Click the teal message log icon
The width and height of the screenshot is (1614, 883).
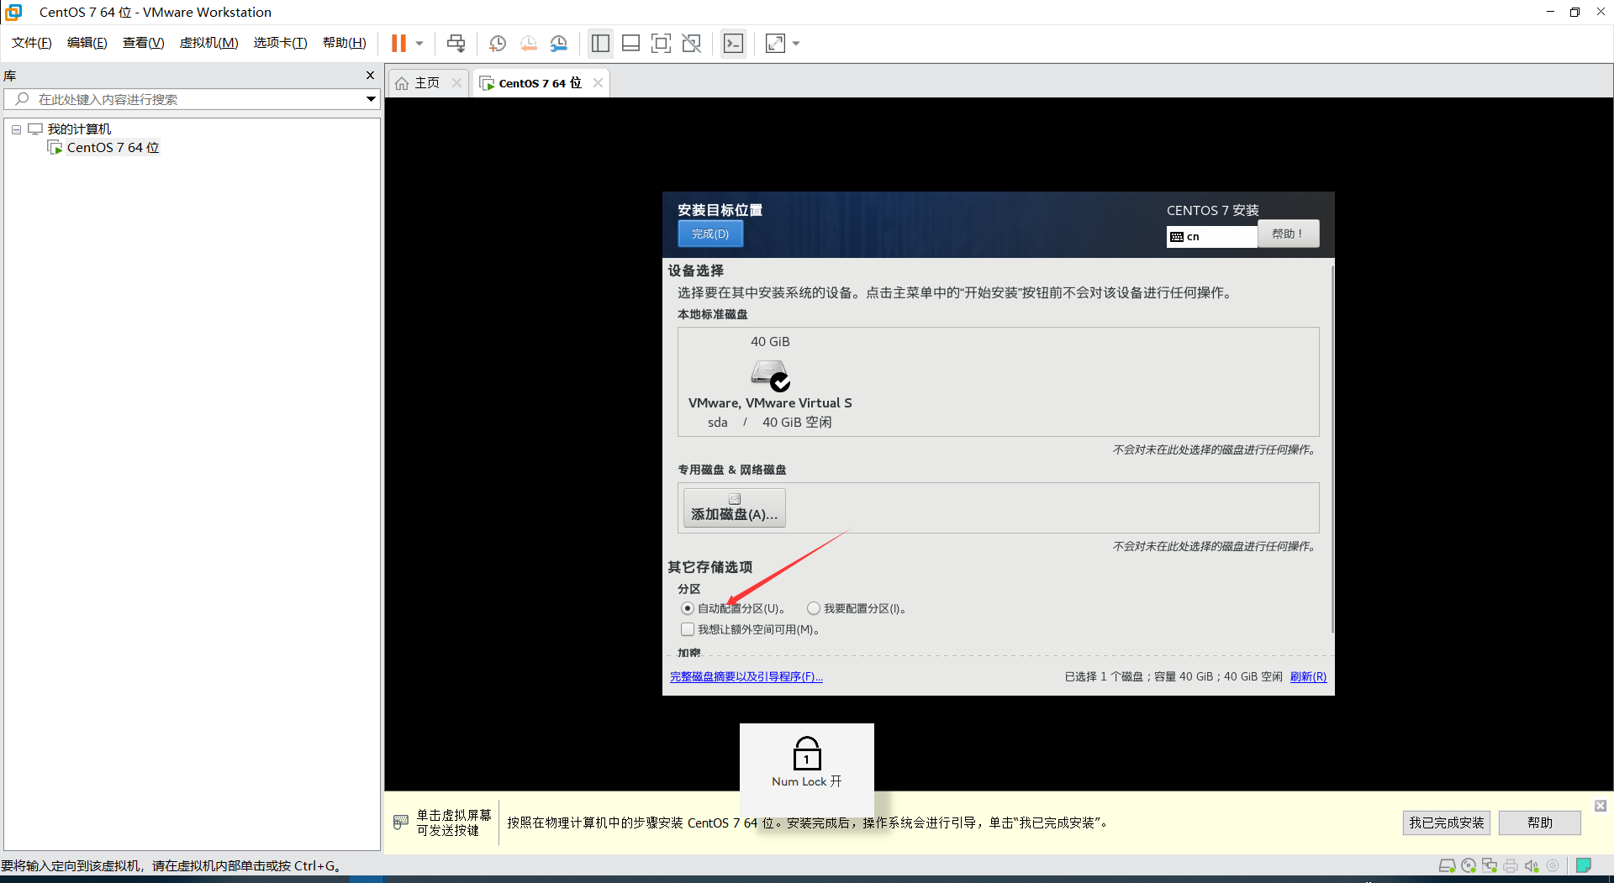(x=1584, y=865)
